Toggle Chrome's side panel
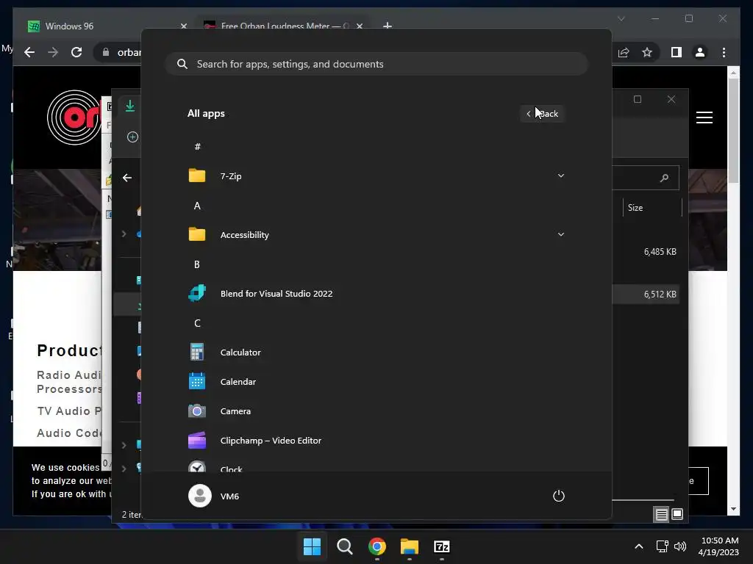The width and height of the screenshot is (753, 564). point(677,52)
